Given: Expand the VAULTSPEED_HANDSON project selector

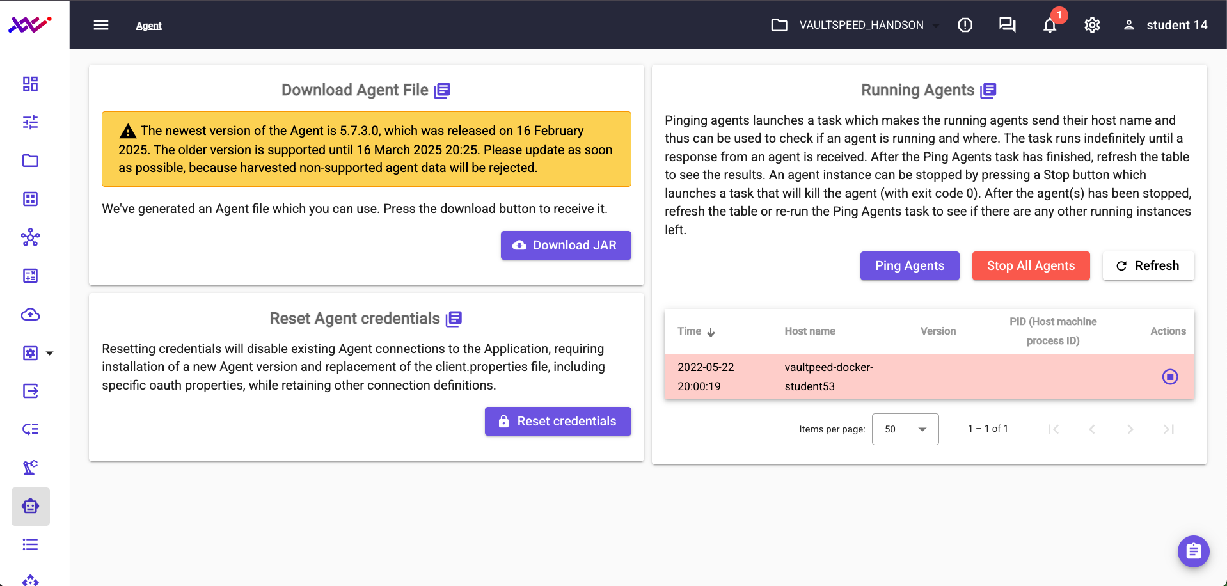Looking at the screenshot, I should [x=855, y=25].
